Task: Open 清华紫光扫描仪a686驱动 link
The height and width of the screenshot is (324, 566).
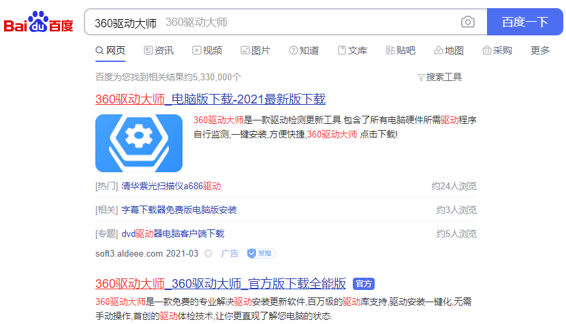Action: (x=171, y=187)
